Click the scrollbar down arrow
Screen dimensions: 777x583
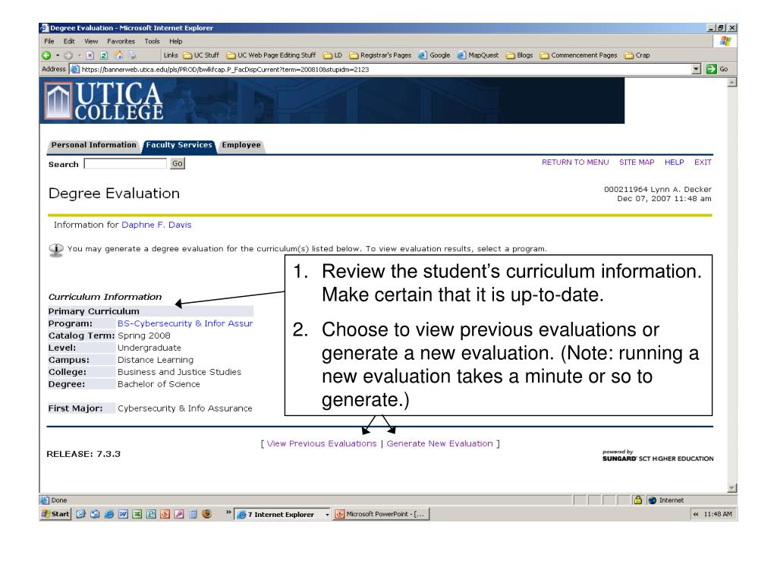(732, 488)
